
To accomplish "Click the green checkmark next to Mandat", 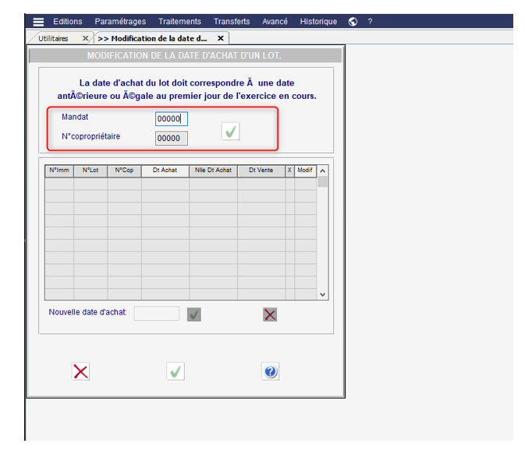I will [230, 132].
